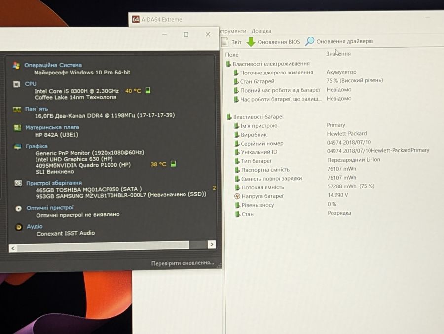This screenshot has width=444, height=334.
Task: Select Ім'я пристрою row icon
Action: [x=236, y=126]
